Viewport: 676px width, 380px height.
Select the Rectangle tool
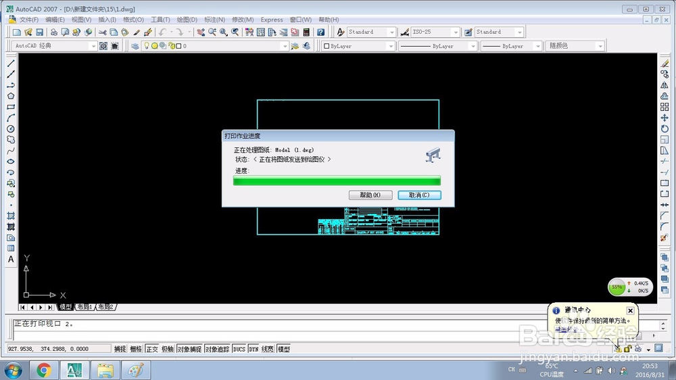pyautogui.click(x=11, y=107)
